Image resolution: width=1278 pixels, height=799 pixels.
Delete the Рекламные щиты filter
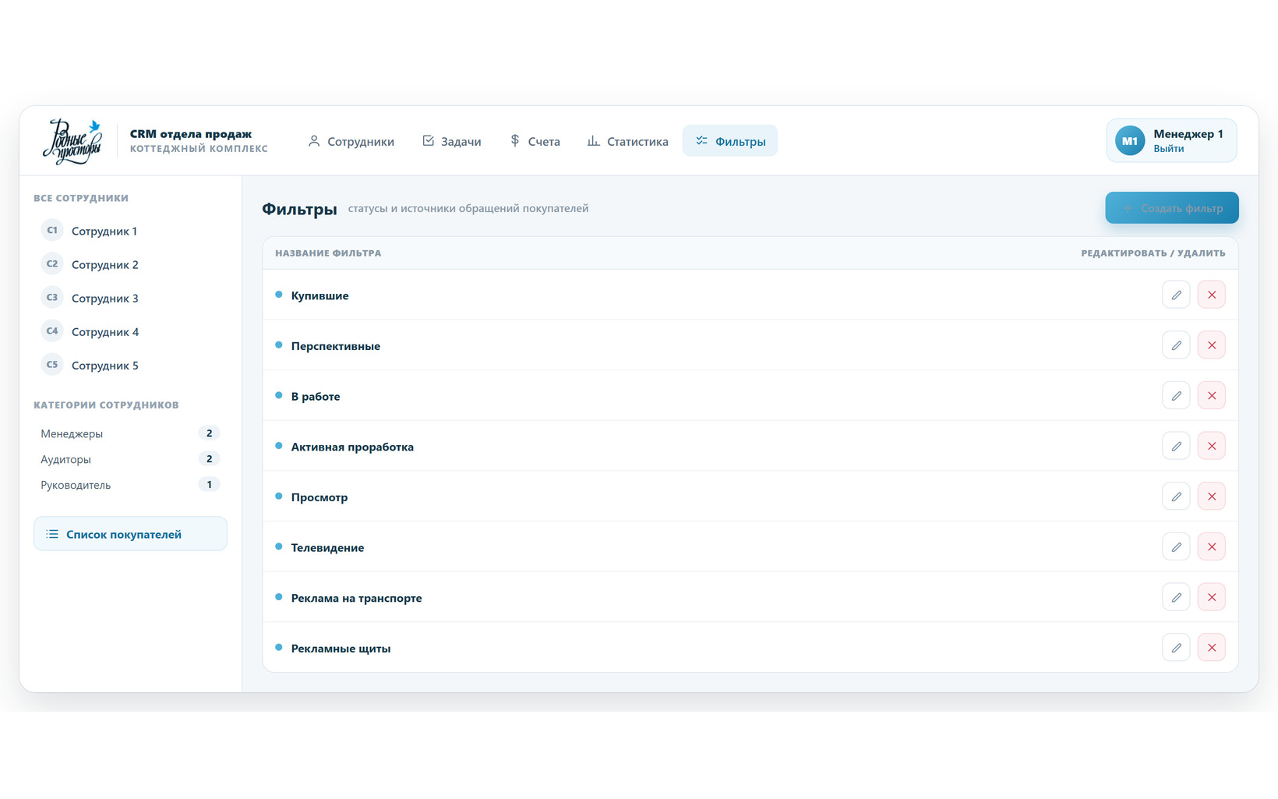1212,648
